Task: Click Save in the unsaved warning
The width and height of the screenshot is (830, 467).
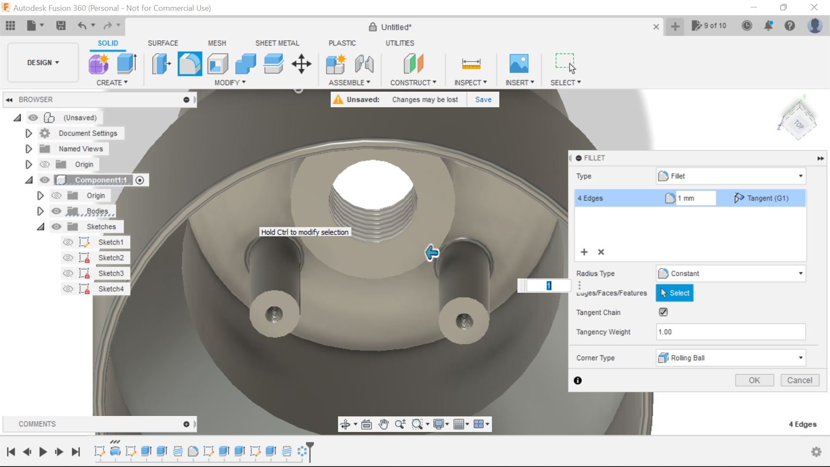Action: [x=483, y=99]
